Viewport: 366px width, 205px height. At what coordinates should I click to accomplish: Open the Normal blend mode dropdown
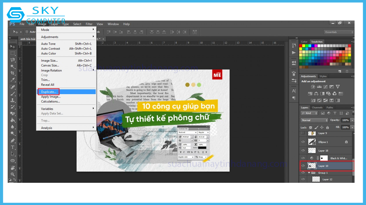click(x=314, y=120)
